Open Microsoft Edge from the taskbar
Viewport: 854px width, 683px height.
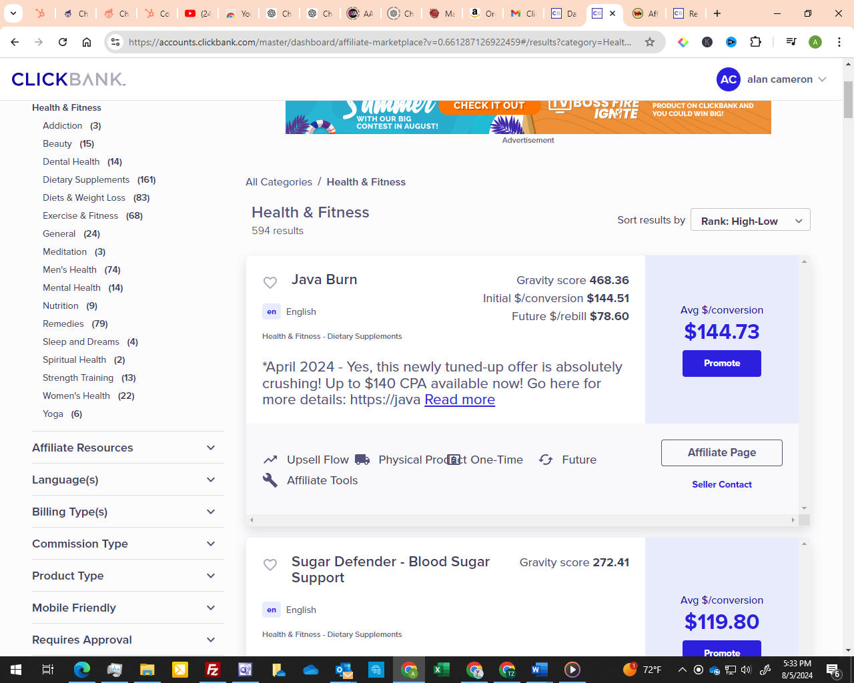(x=82, y=670)
